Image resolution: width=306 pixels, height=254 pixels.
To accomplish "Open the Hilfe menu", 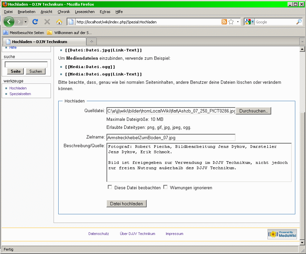I will coord(119,12).
